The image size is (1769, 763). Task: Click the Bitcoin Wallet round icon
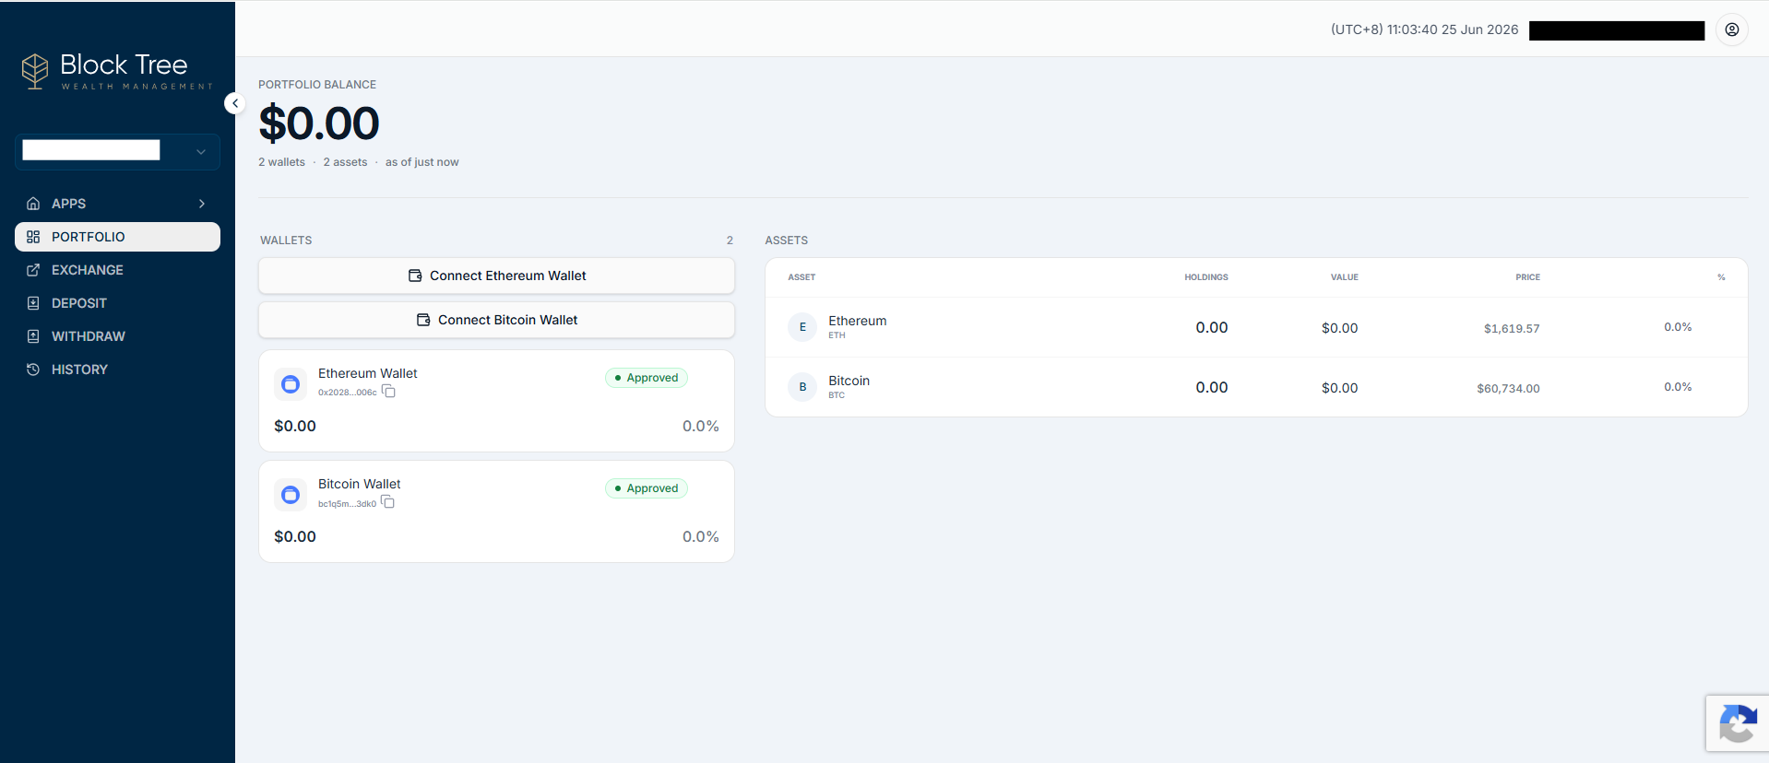[x=291, y=495]
